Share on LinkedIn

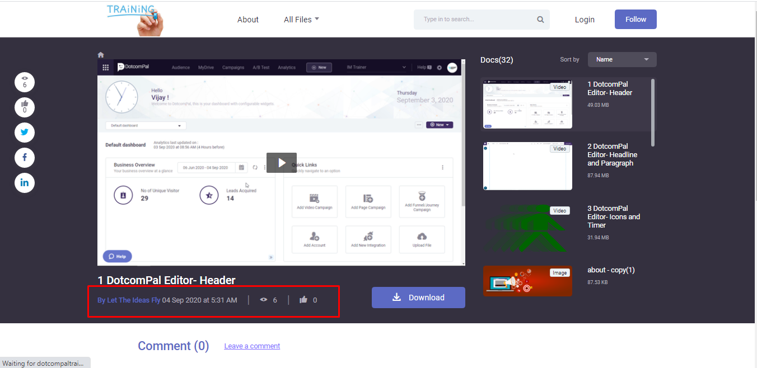point(25,183)
